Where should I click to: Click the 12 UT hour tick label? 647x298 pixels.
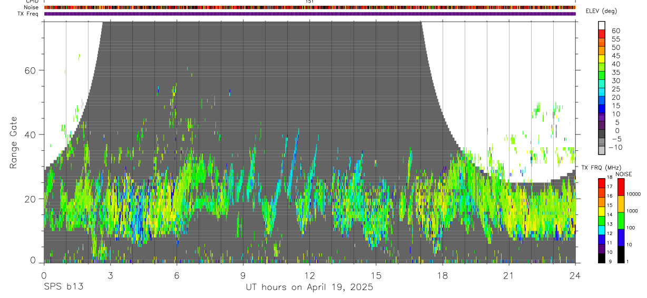[310, 275]
